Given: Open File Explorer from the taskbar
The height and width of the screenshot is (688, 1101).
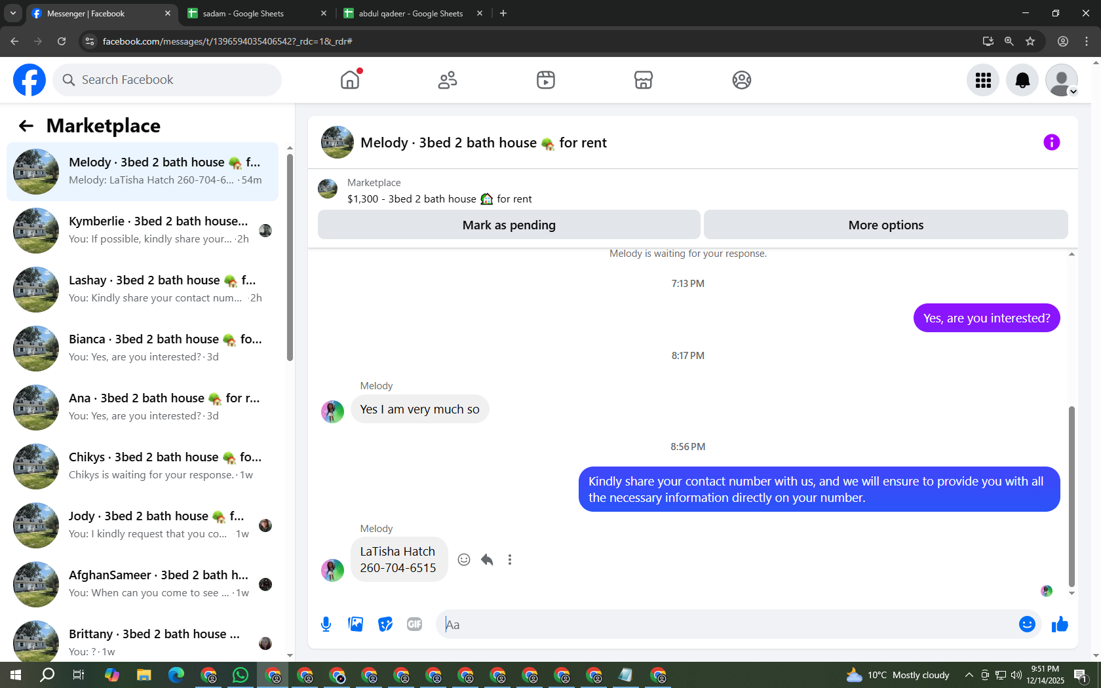Looking at the screenshot, I should tap(144, 675).
